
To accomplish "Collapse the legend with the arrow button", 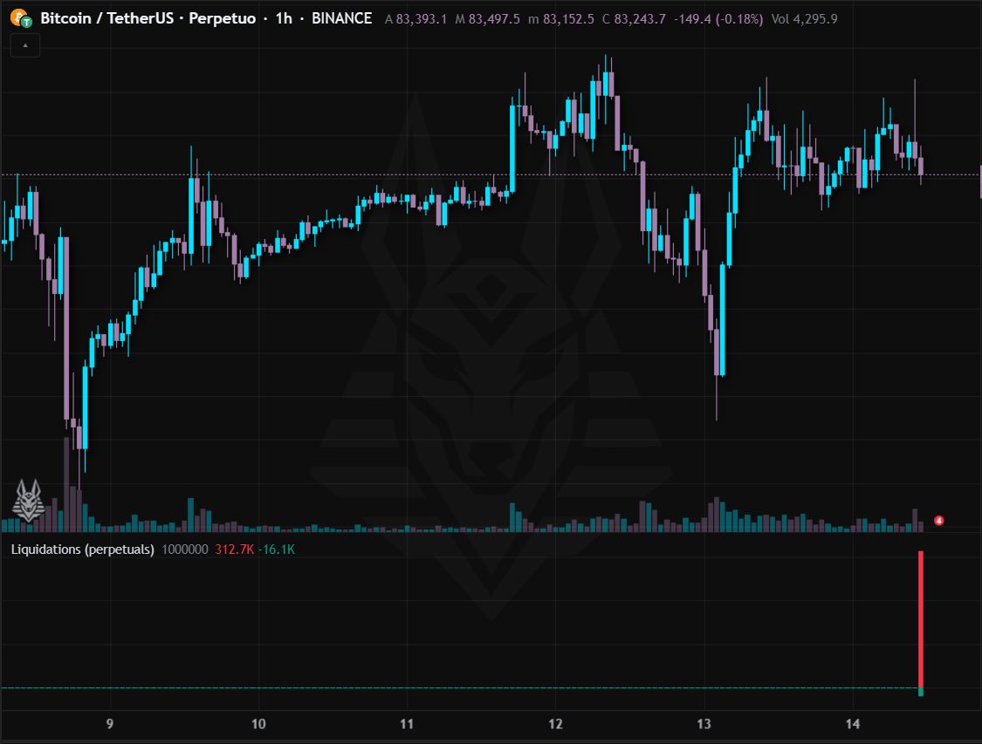I will pos(25,45).
